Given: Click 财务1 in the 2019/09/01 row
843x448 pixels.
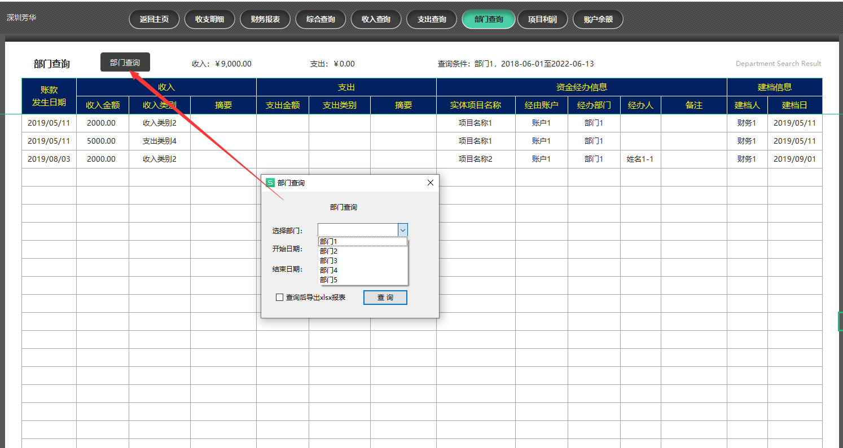Looking at the screenshot, I should (x=747, y=159).
